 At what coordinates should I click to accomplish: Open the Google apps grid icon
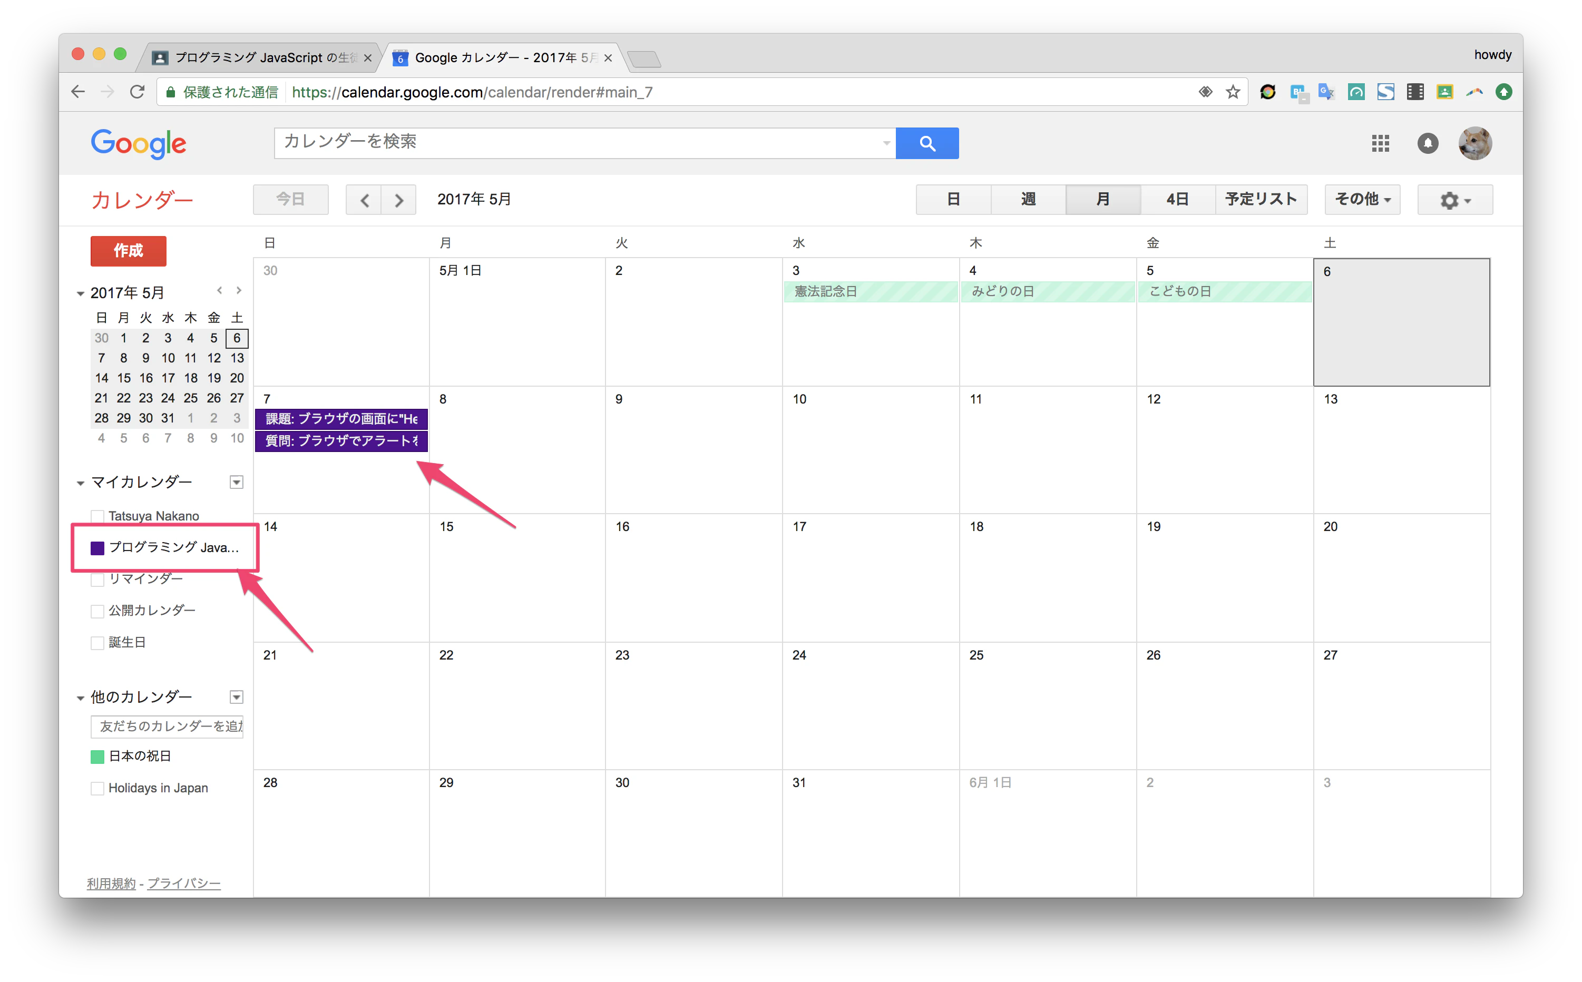click(1380, 143)
